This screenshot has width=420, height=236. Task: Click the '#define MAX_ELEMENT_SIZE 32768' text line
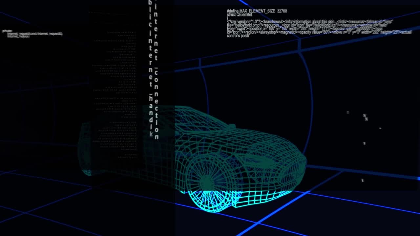(x=257, y=11)
